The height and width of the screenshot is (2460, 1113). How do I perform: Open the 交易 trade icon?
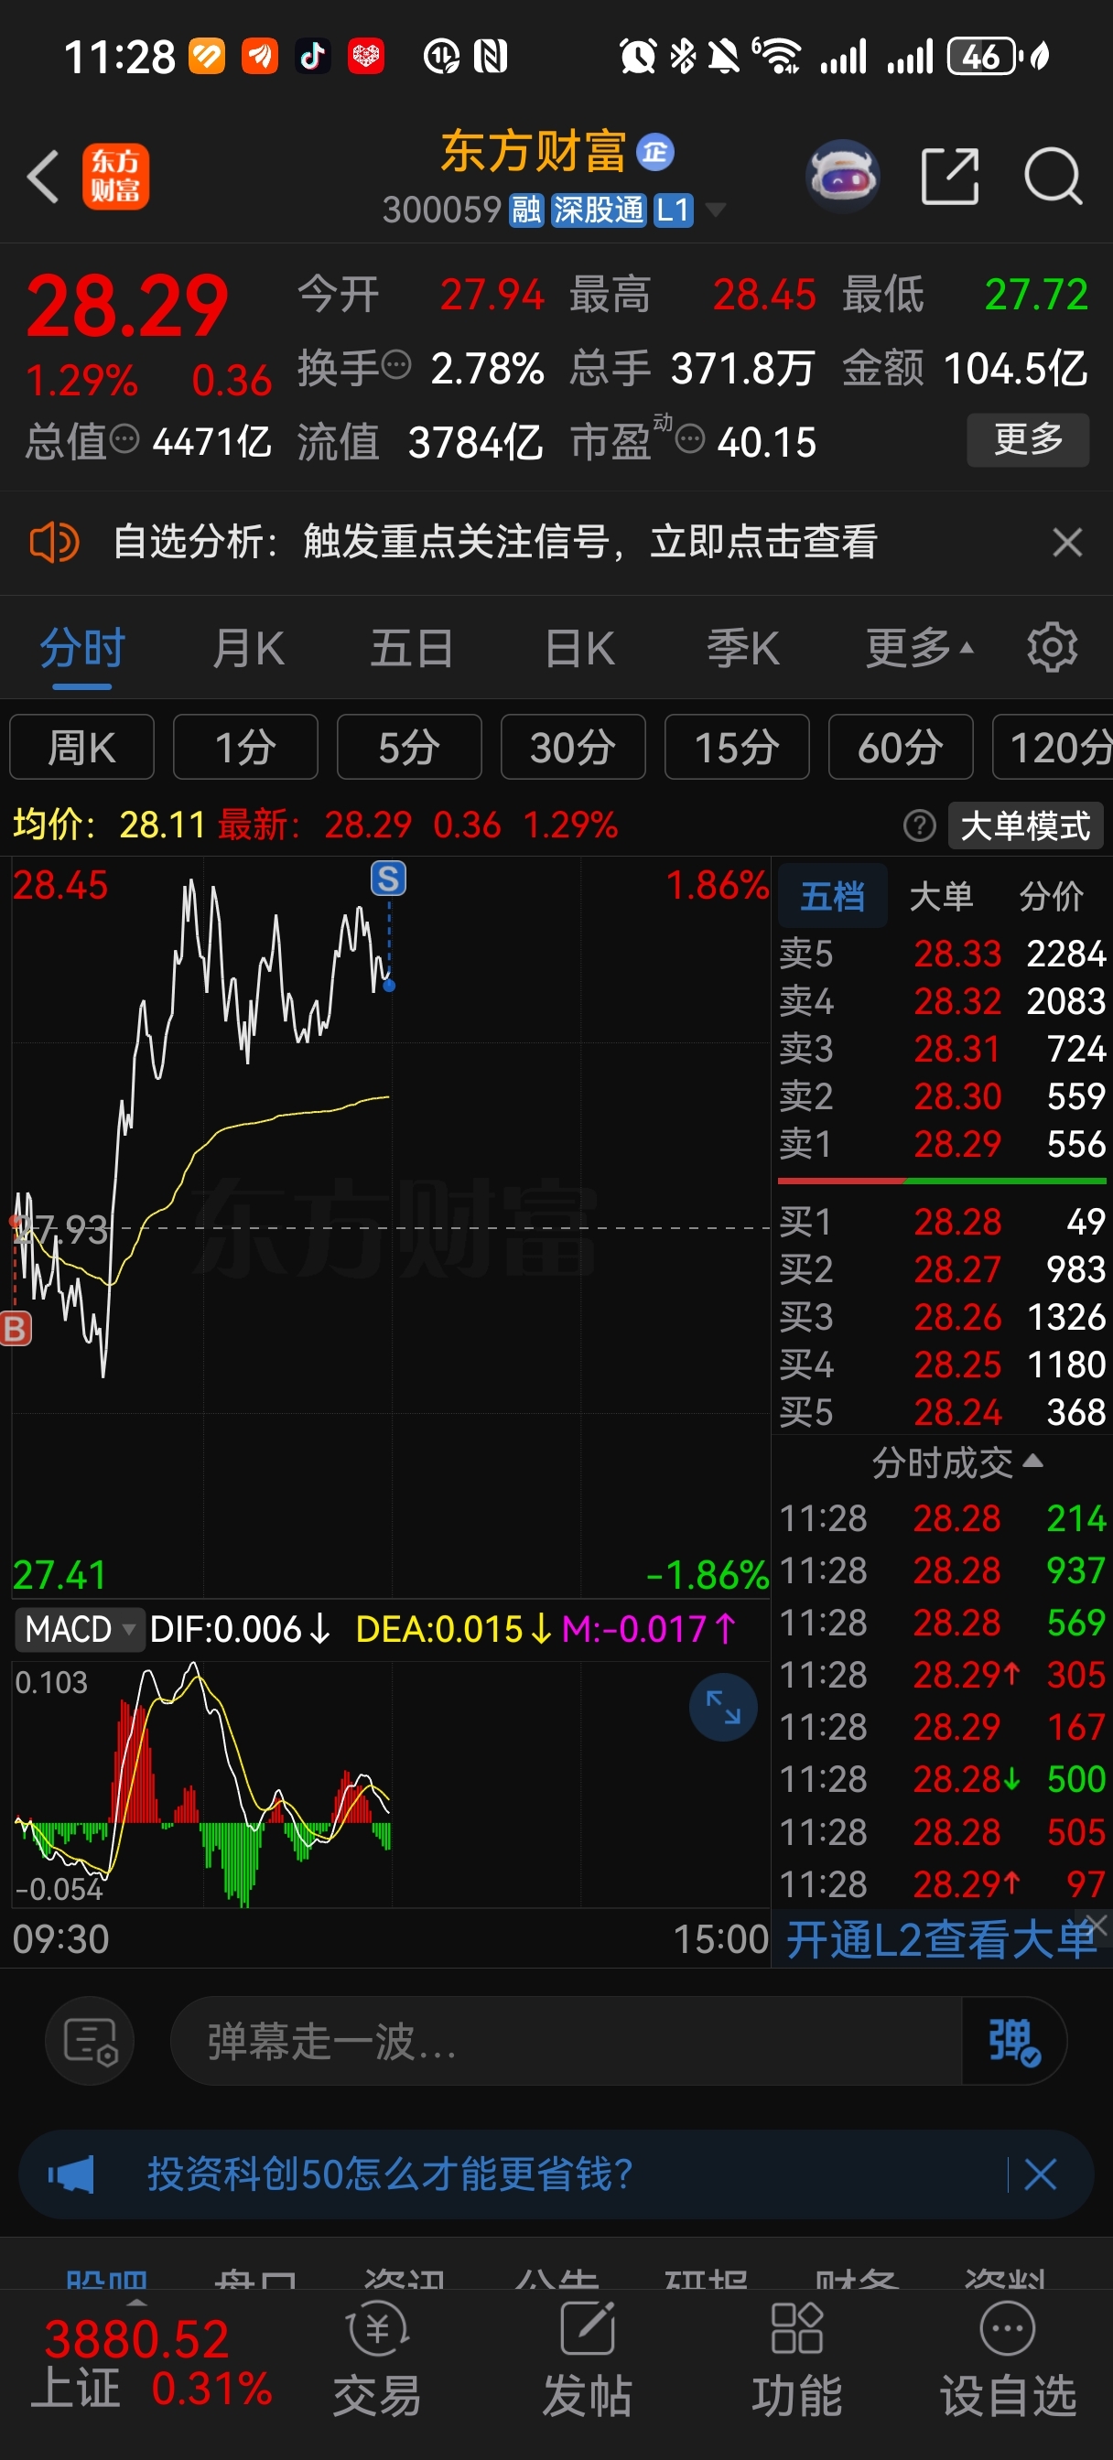[377, 2358]
